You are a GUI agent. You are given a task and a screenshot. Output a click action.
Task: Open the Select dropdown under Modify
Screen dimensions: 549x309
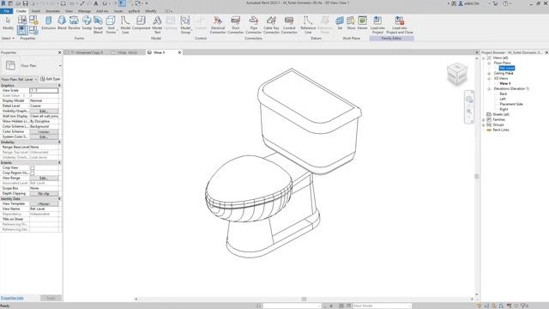8,38
